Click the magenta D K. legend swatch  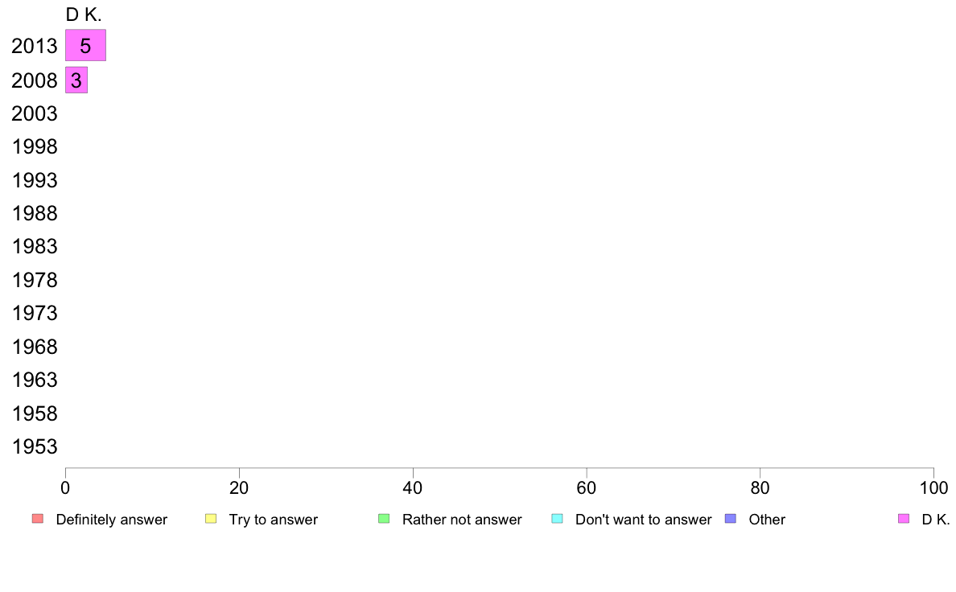903,519
